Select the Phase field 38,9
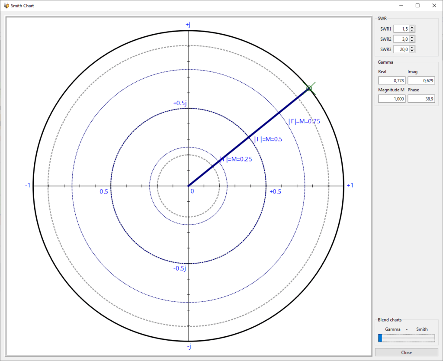Image resolution: width=443 pixels, height=361 pixels. [421, 99]
